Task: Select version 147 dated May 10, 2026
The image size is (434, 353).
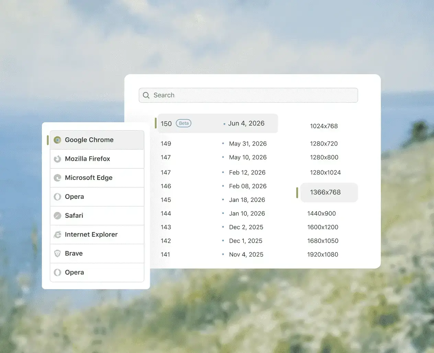Action: click(x=214, y=157)
